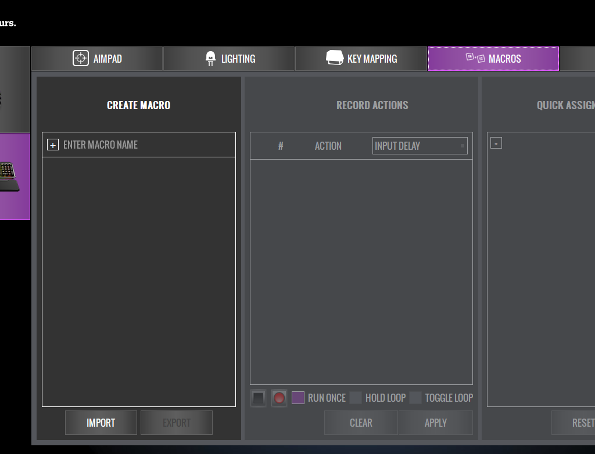Screen dimensions: 595x454
Task: Enable the Toggle Loop checkbox
Action: pos(415,398)
